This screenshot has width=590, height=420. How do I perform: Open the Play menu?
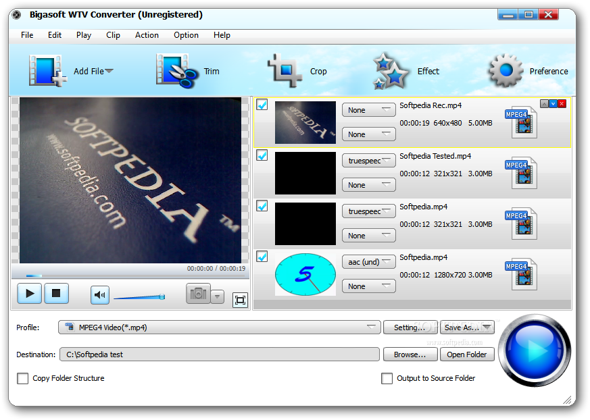[x=84, y=35]
